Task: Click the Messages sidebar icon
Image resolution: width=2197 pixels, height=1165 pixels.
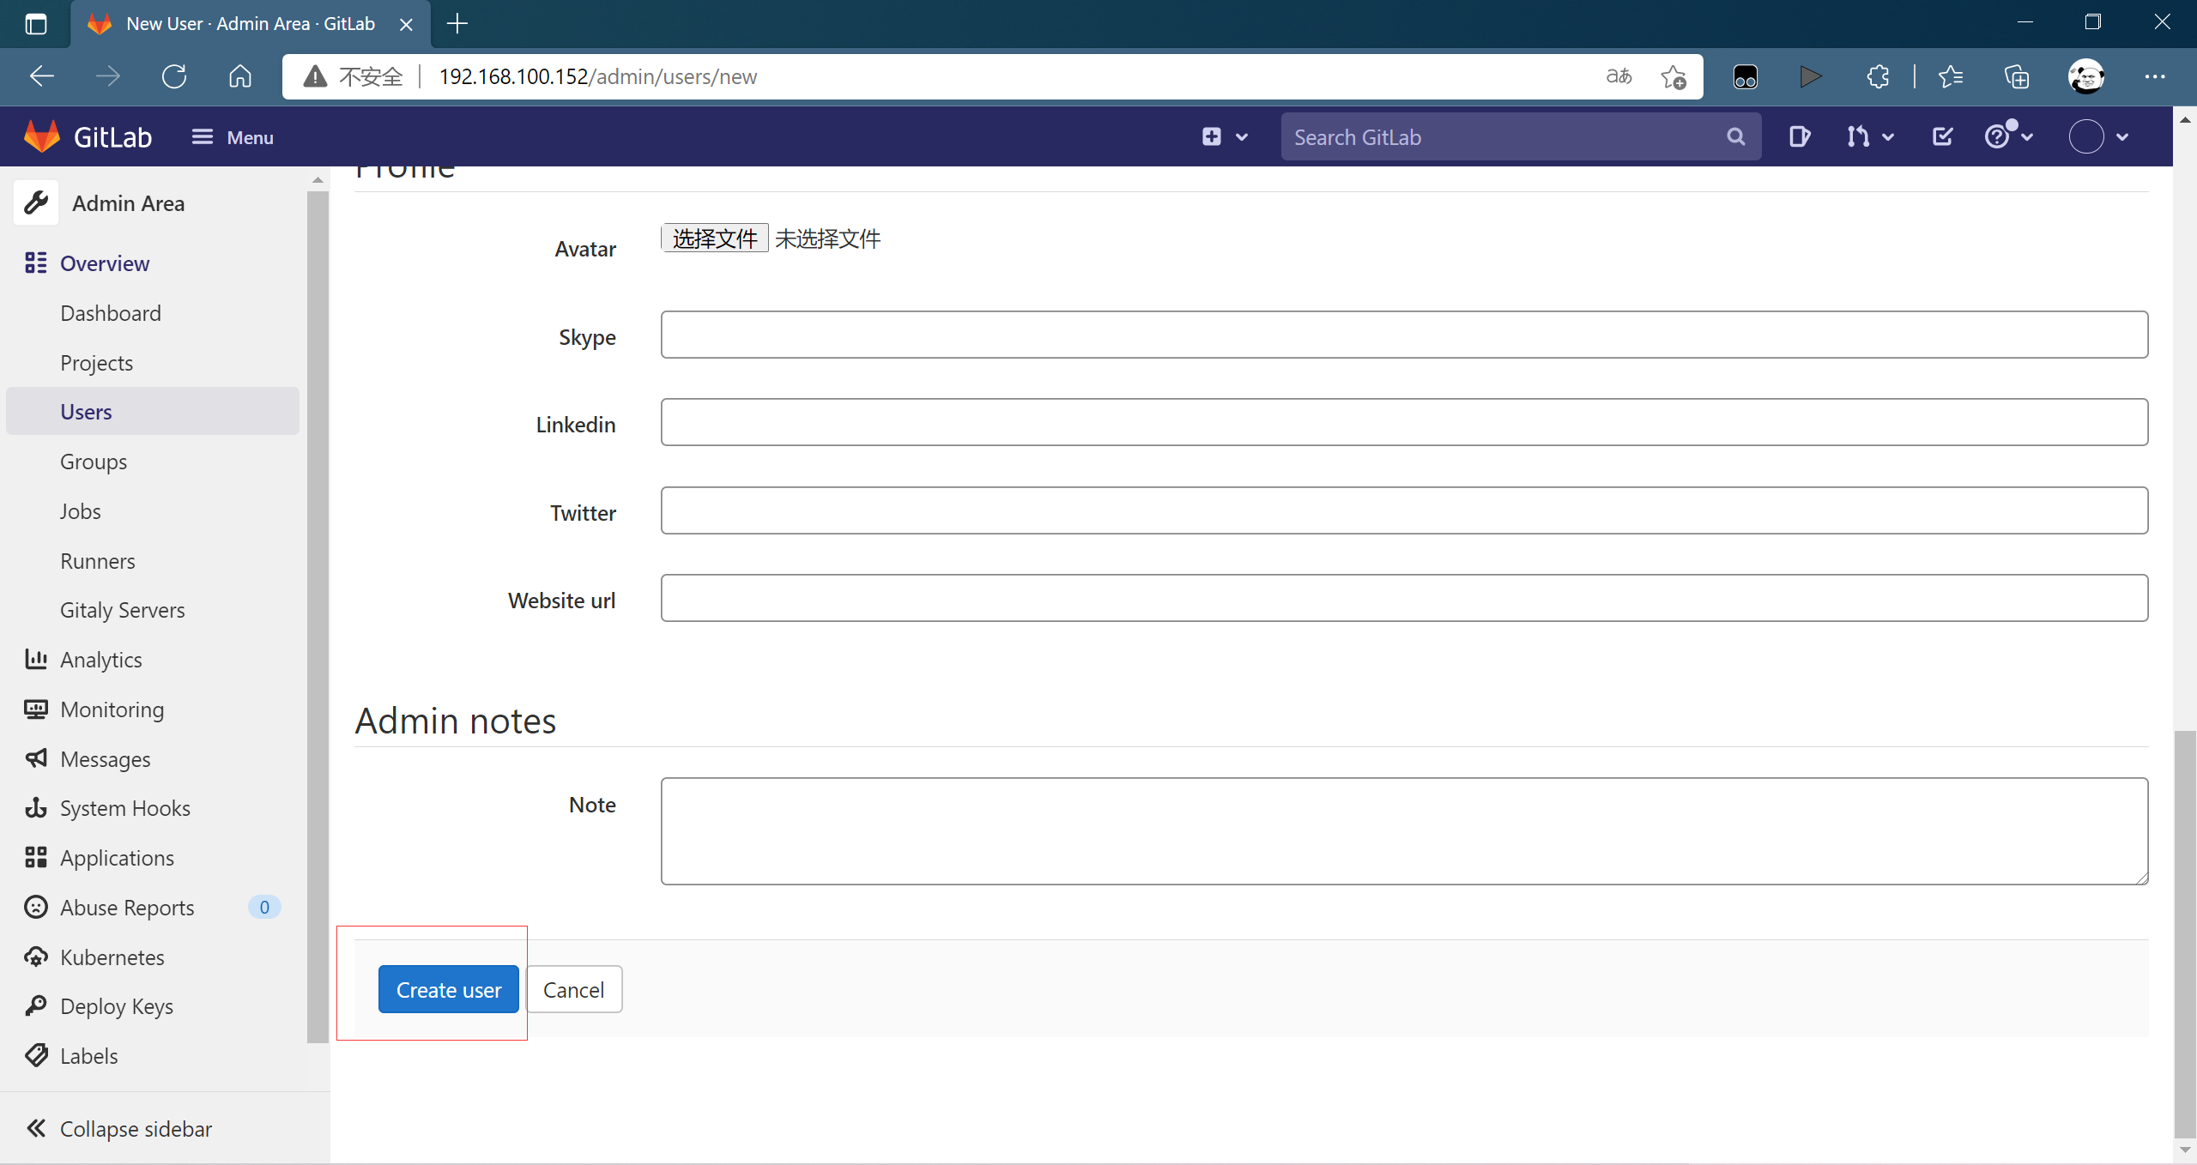Action: pyautogui.click(x=35, y=757)
